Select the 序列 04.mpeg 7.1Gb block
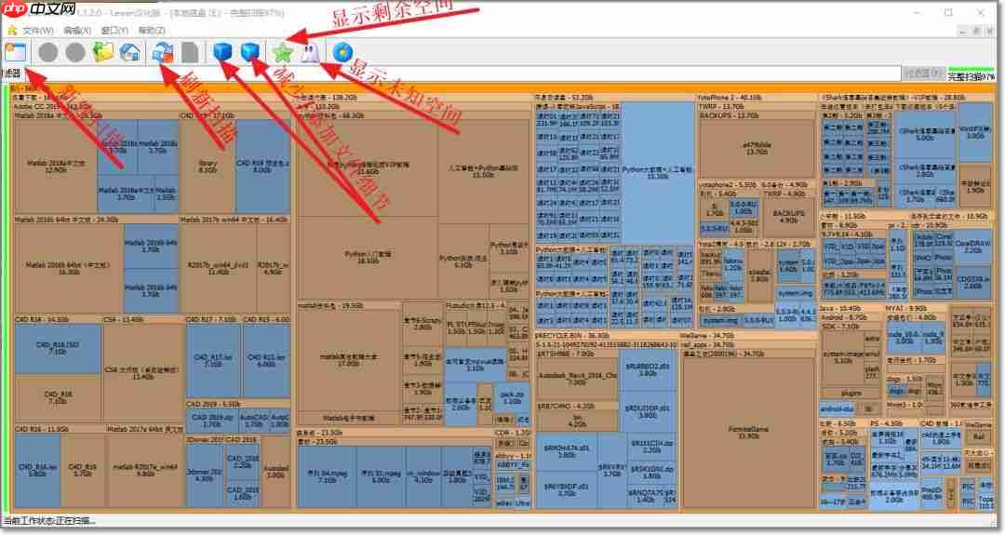1005x535 pixels. pyautogui.click(x=327, y=476)
